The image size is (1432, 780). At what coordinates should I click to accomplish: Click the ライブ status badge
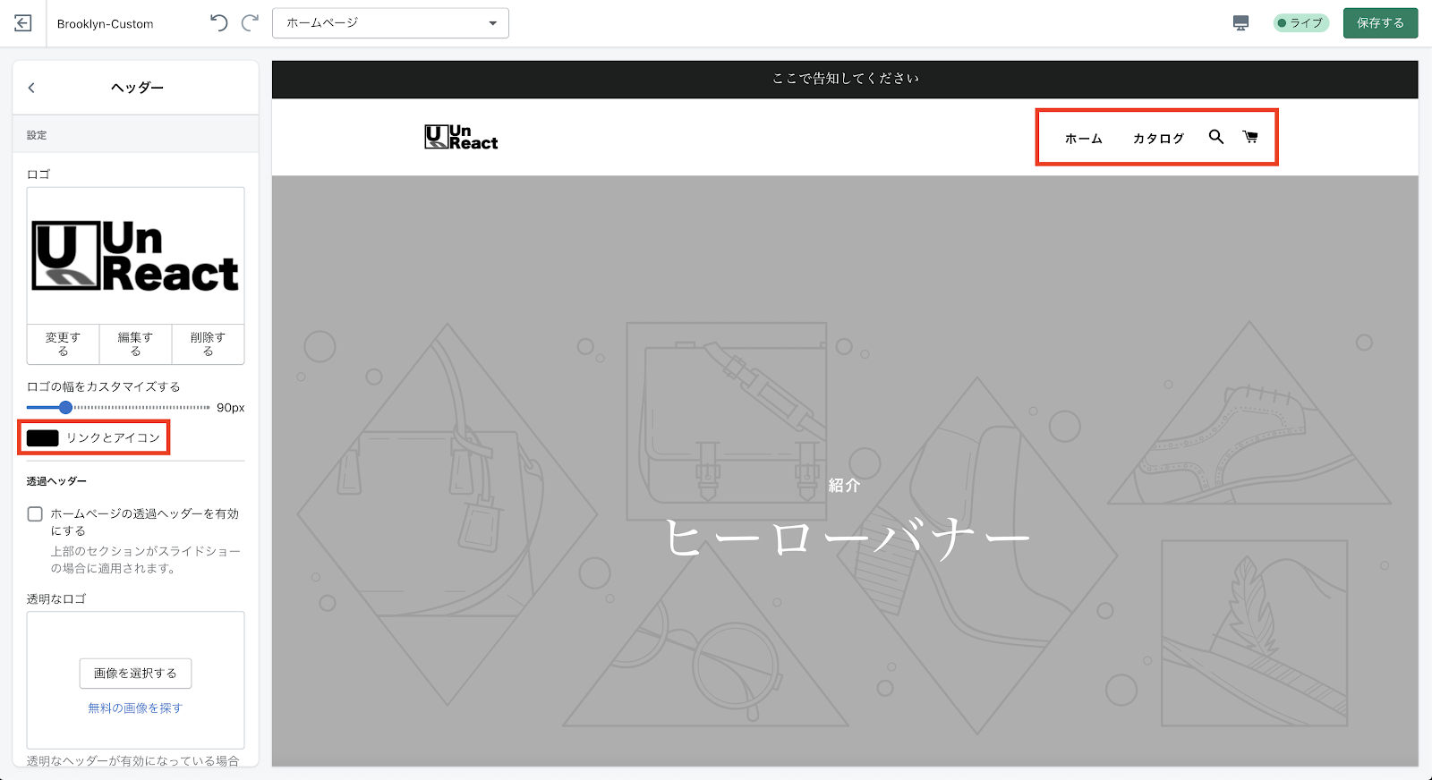tap(1300, 23)
